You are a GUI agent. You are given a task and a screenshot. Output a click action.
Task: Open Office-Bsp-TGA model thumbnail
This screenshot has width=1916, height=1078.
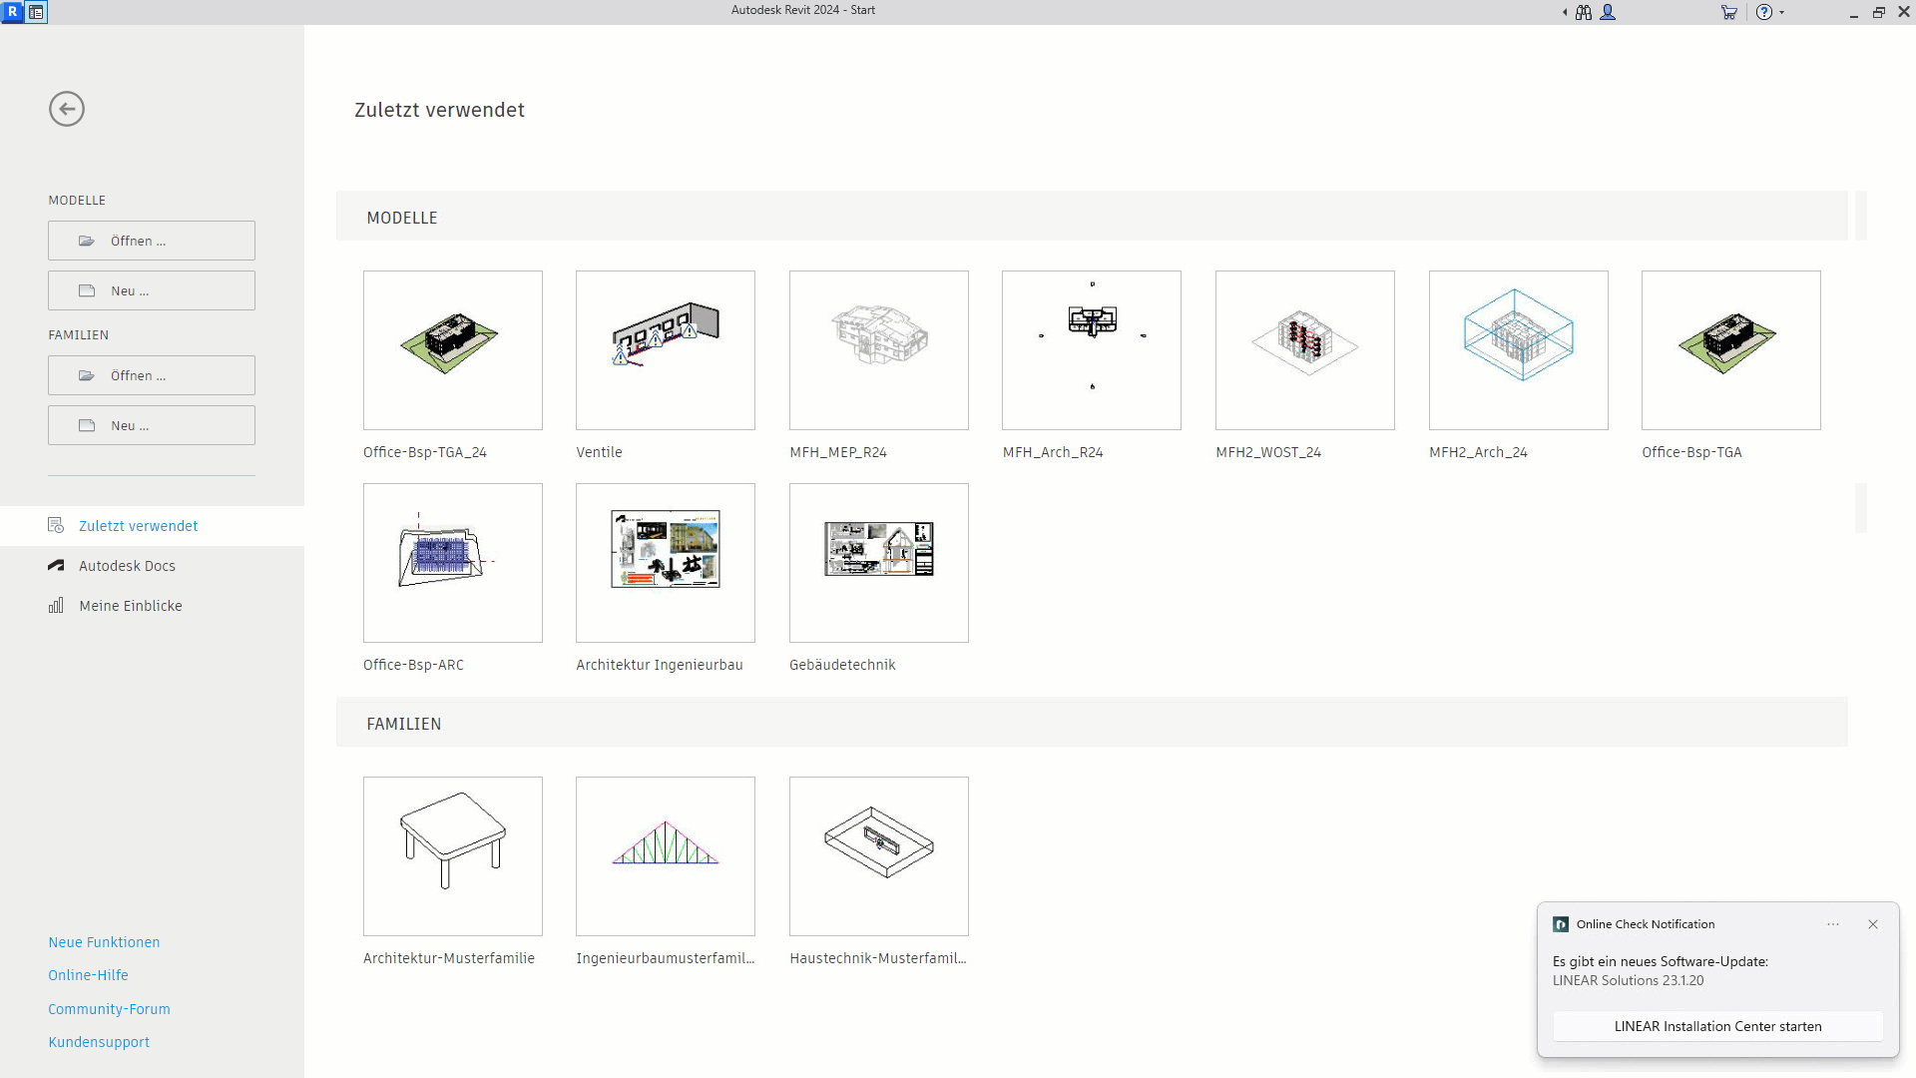(x=1731, y=350)
